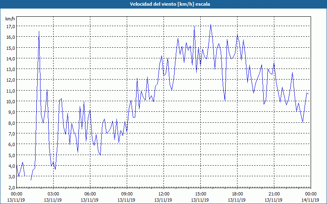Image resolution: width=327 pixels, height=204 pixels.
Task: Select the '3,0' y-axis label
Action: 11,177
